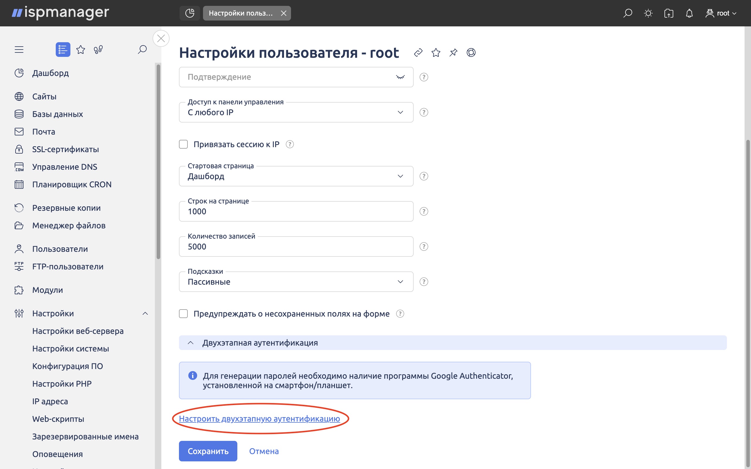Show help for unsaved fields warning option
Viewport: 751px width, 469px height.
coord(400,314)
